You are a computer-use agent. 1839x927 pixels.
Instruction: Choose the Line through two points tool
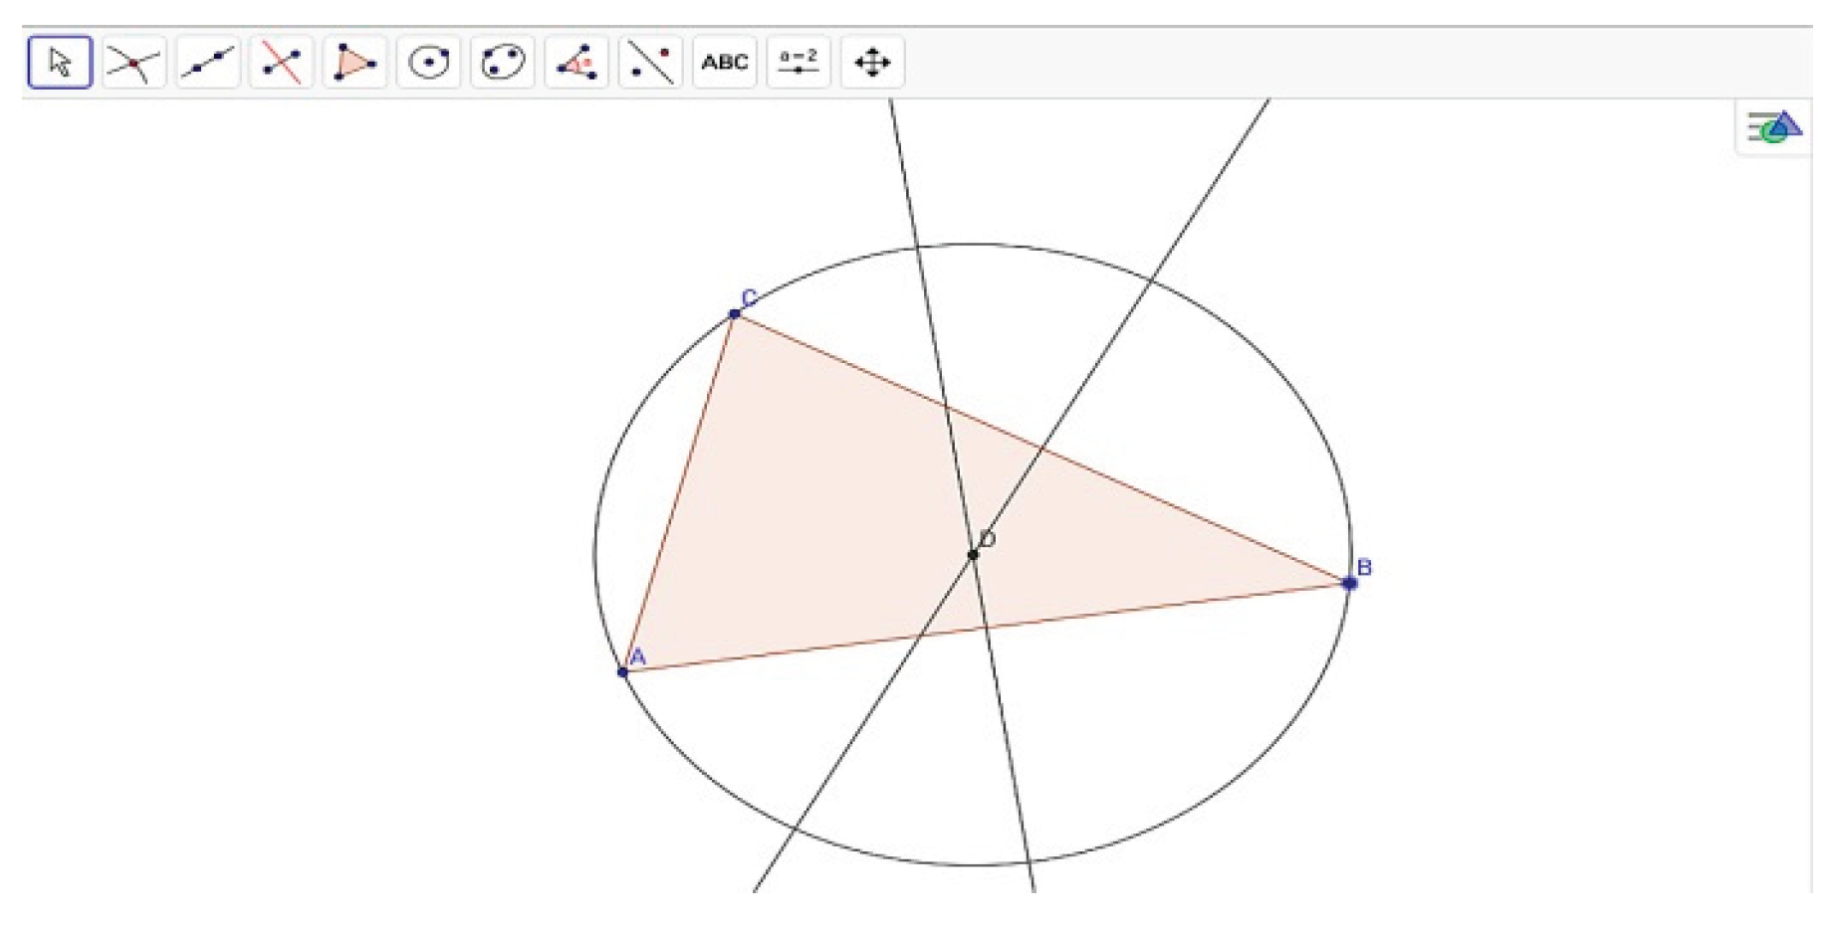[x=207, y=63]
